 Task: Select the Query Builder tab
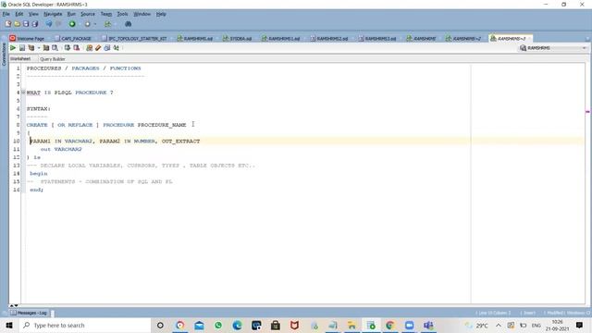tap(53, 59)
